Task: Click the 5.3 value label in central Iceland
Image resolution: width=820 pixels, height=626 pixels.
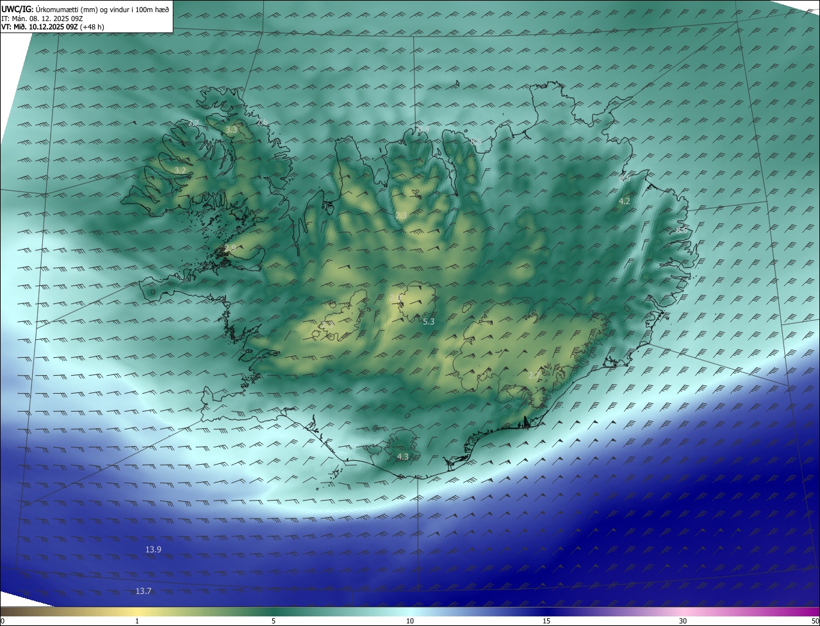Action: tap(429, 321)
